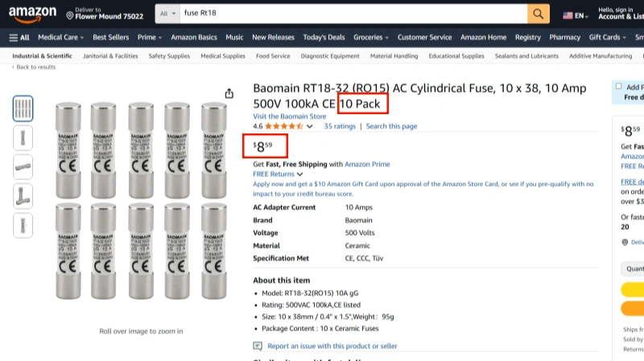
Task: Expand the Medical Care menu
Action: point(60,37)
